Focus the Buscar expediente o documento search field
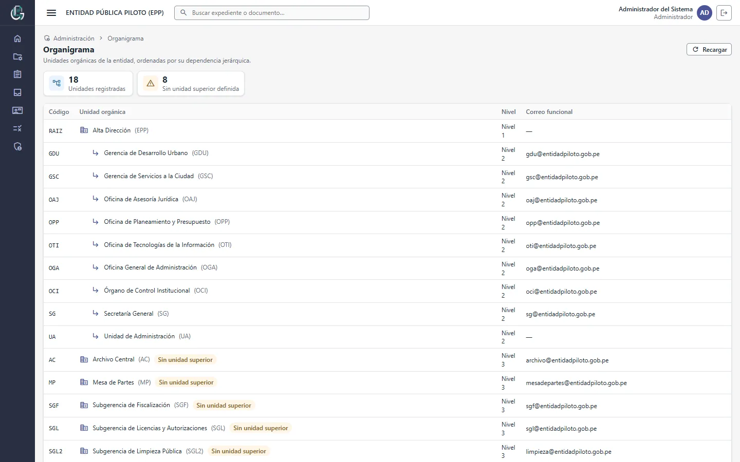This screenshot has width=740, height=462. [x=272, y=13]
